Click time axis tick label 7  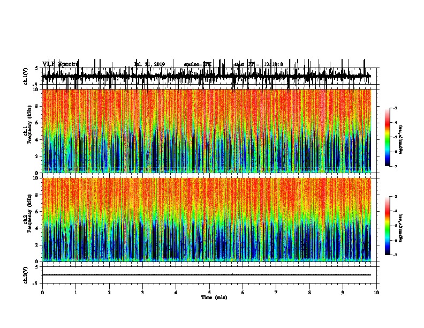click(276, 293)
